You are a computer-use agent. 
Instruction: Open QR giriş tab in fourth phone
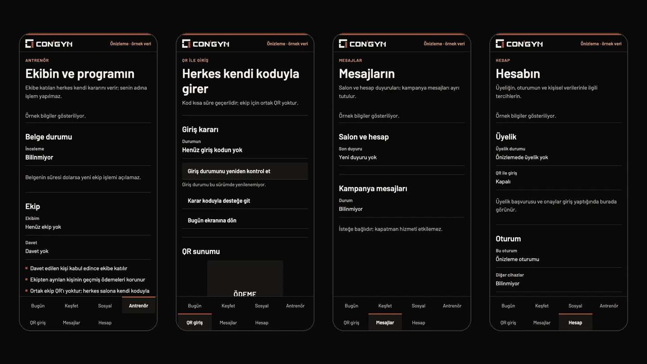pos(508,323)
